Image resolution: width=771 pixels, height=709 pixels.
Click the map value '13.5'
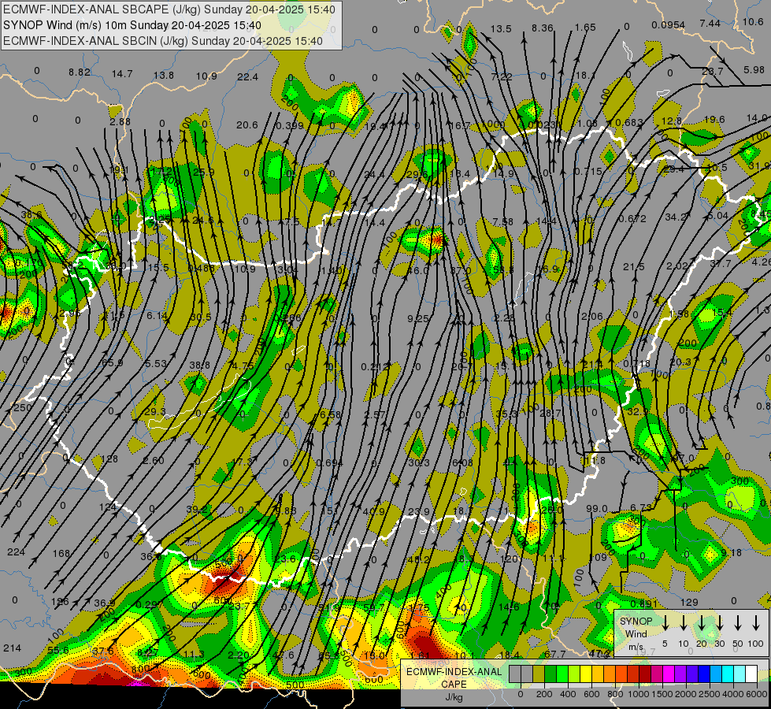[501, 29]
